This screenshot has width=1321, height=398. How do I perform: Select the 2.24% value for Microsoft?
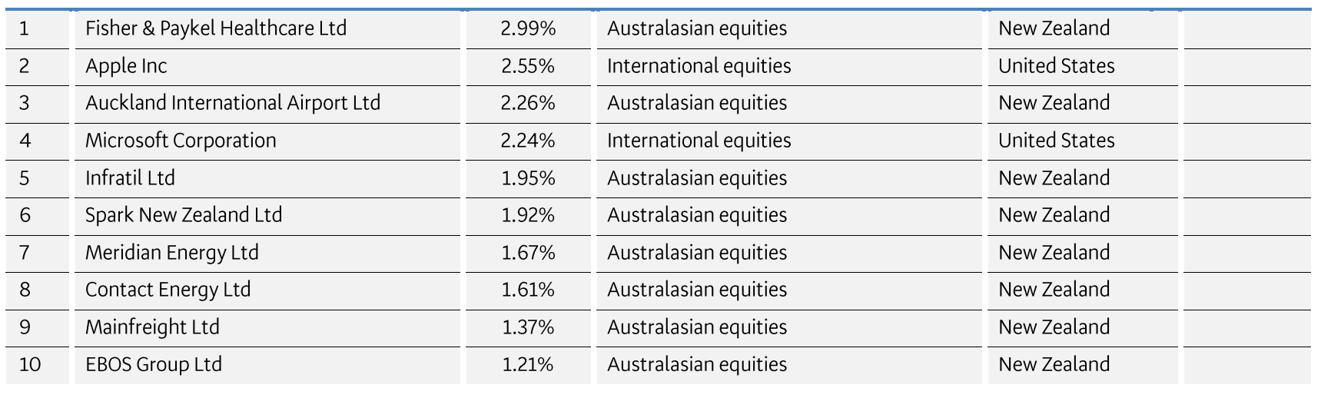click(527, 141)
